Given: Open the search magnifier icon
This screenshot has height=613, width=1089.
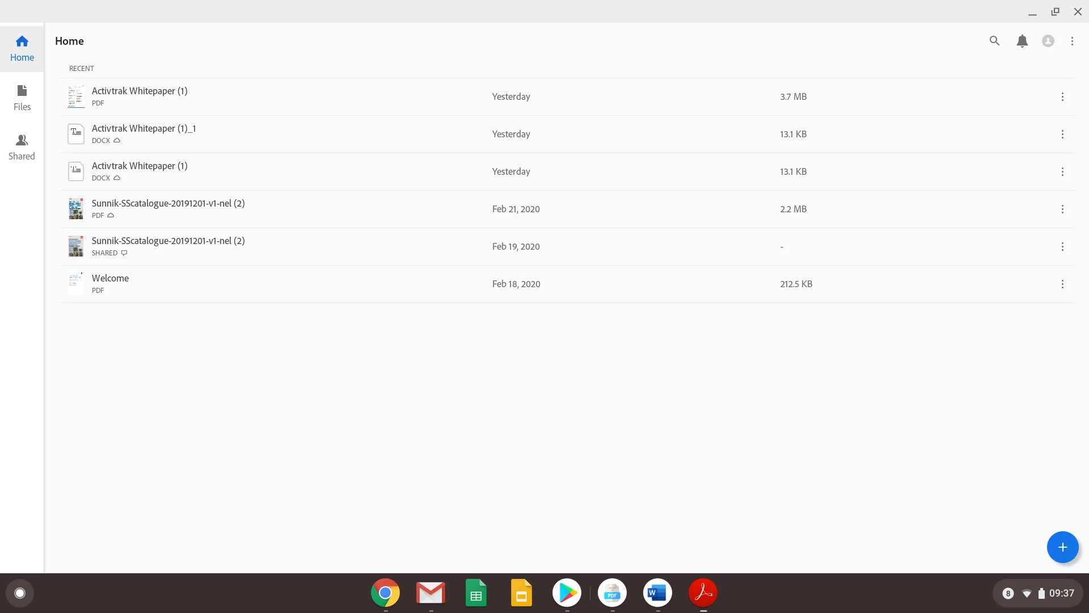Looking at the screenshot, I should click(994, 41).
